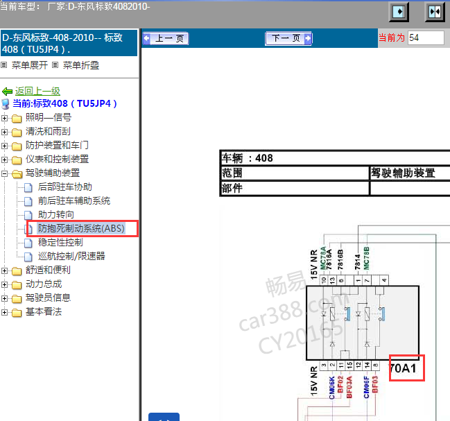The image size is (450, 421).
Task: Click the folder icon for 清洗和雨刮
Action: coord(17,132)
